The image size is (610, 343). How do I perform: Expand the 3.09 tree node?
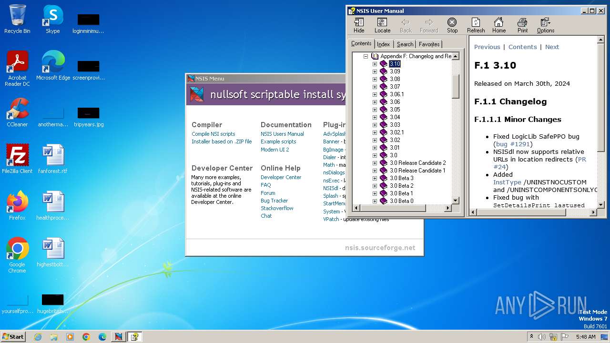click(375, 71)
